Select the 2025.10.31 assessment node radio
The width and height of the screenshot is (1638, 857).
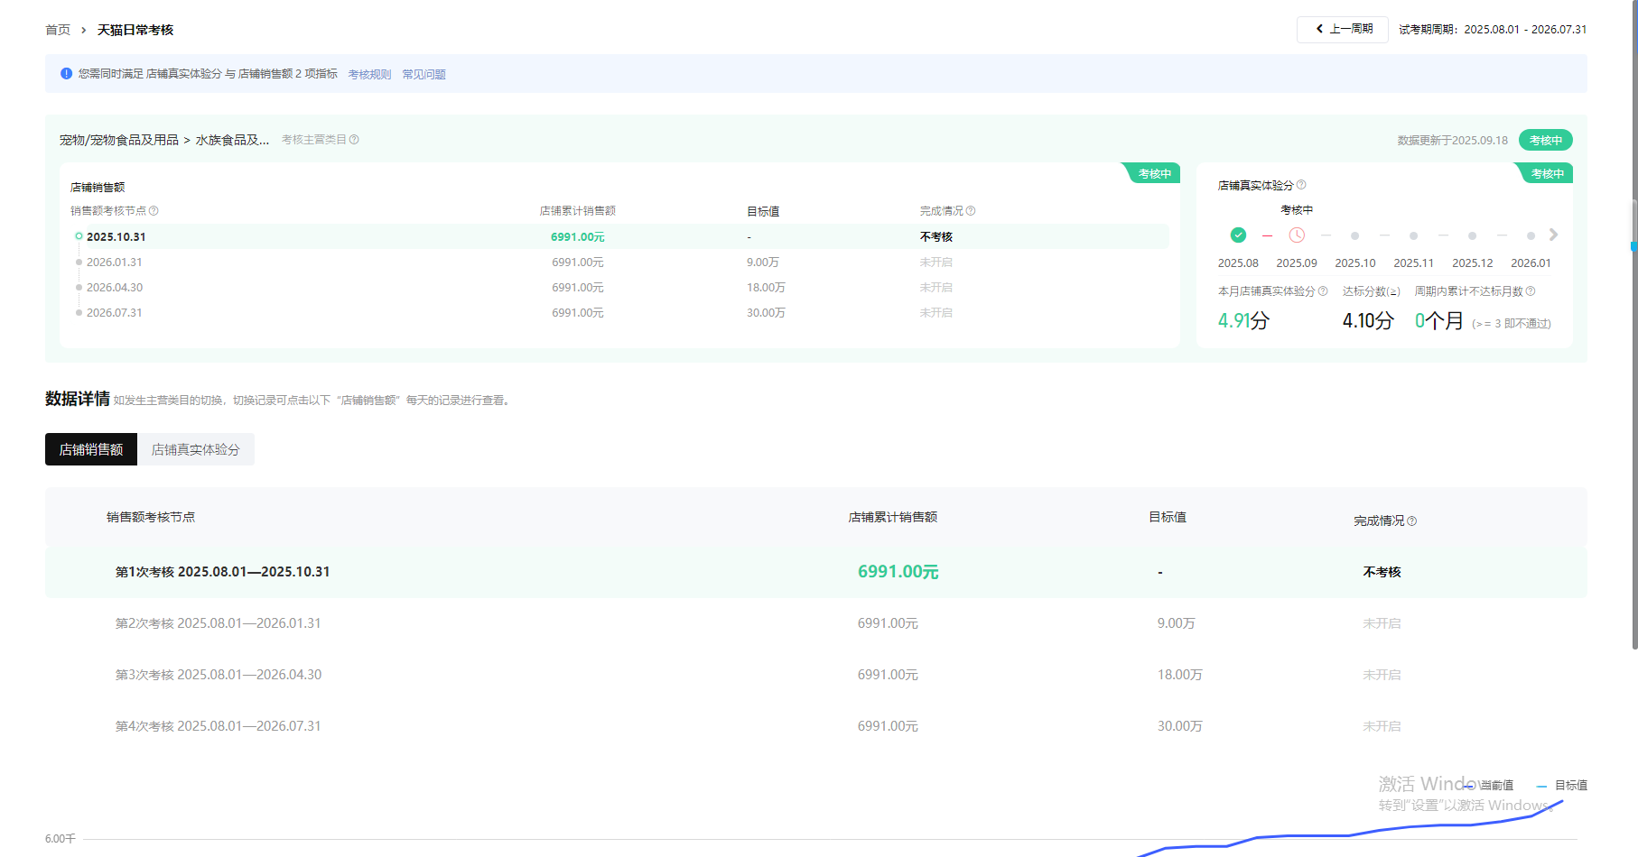[79, 236]
